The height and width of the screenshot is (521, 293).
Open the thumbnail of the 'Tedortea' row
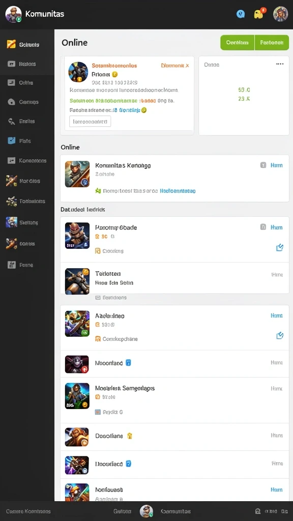pyautogui.click(x=77, y=281)
